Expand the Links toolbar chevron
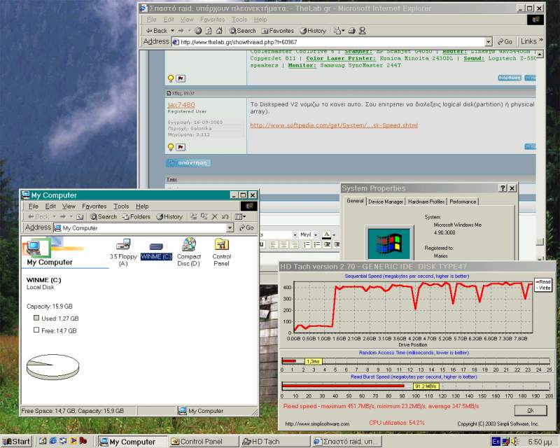Screen dimensions: 560x448 [x=541, y=41]
